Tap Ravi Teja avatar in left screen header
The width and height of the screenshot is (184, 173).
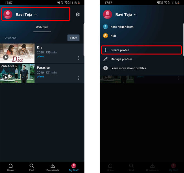(x=8, y=14)
